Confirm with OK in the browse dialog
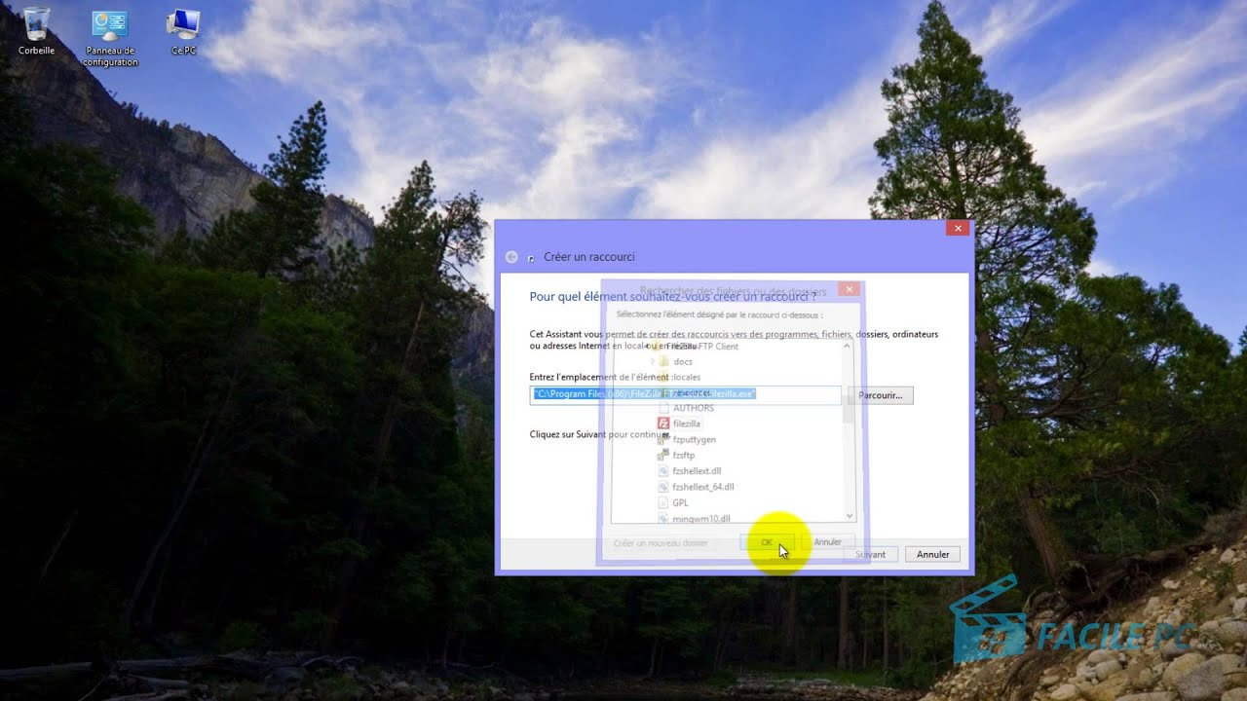 [x=768, y=542]
